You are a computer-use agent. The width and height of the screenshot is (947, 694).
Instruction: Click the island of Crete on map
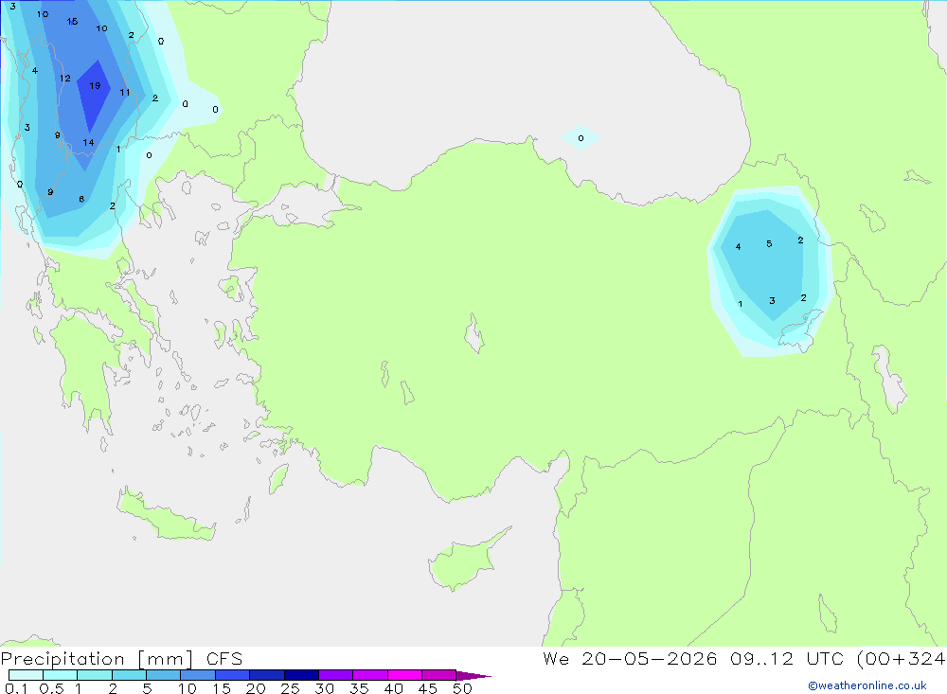166,516
